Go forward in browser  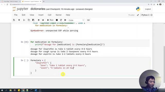pyautogui.click(x=5, y=5)
